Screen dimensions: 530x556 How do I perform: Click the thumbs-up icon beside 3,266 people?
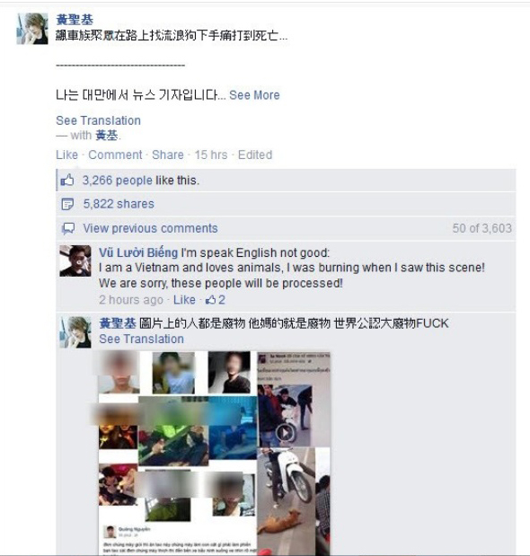(x=67, y=181)
